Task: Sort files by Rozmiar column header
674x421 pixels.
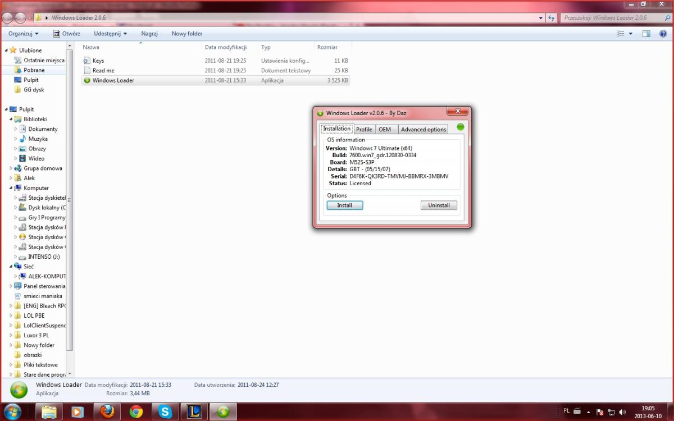Action: point(333,48)
